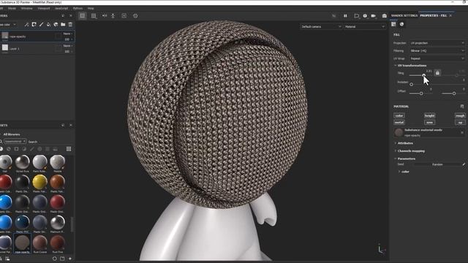Open blend mode dropdown of Layer 1
This screenshot has height=263, width=468.
[68, 46]
